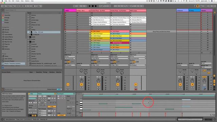Open MIDI From dropdown on track 1
This screenshot has width=217, height=122.
point(70,57)
